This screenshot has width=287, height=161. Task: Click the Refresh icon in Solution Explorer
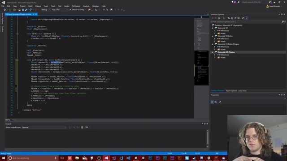(232, 18)
